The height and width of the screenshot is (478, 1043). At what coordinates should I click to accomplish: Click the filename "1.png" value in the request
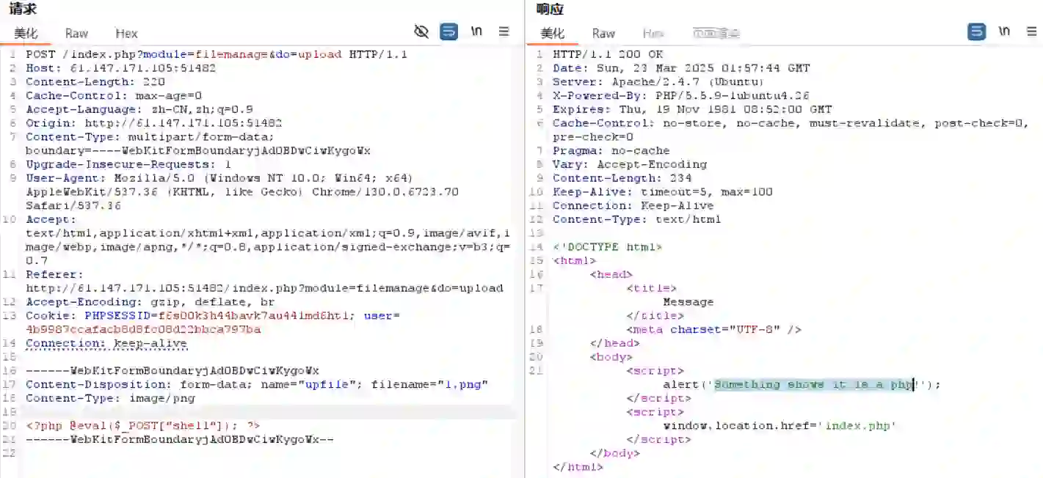(x=462, y=384)
